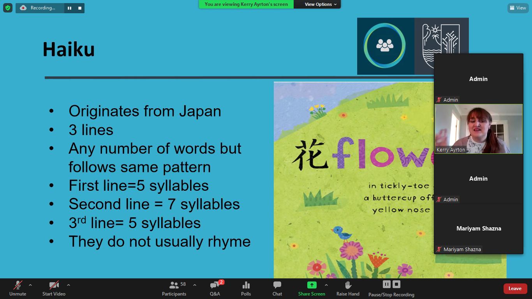
Task: Click 'Second line = 7 syllables' bullet
Action: [x=154, y=204]
